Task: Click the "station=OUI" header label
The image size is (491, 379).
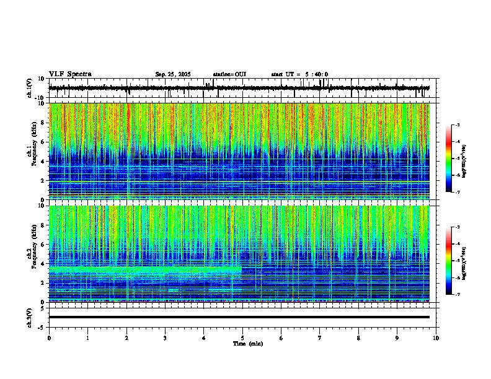Action: [229, 74]
